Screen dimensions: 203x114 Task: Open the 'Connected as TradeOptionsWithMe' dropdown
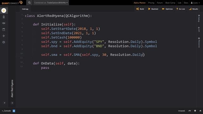pos(51,3)
